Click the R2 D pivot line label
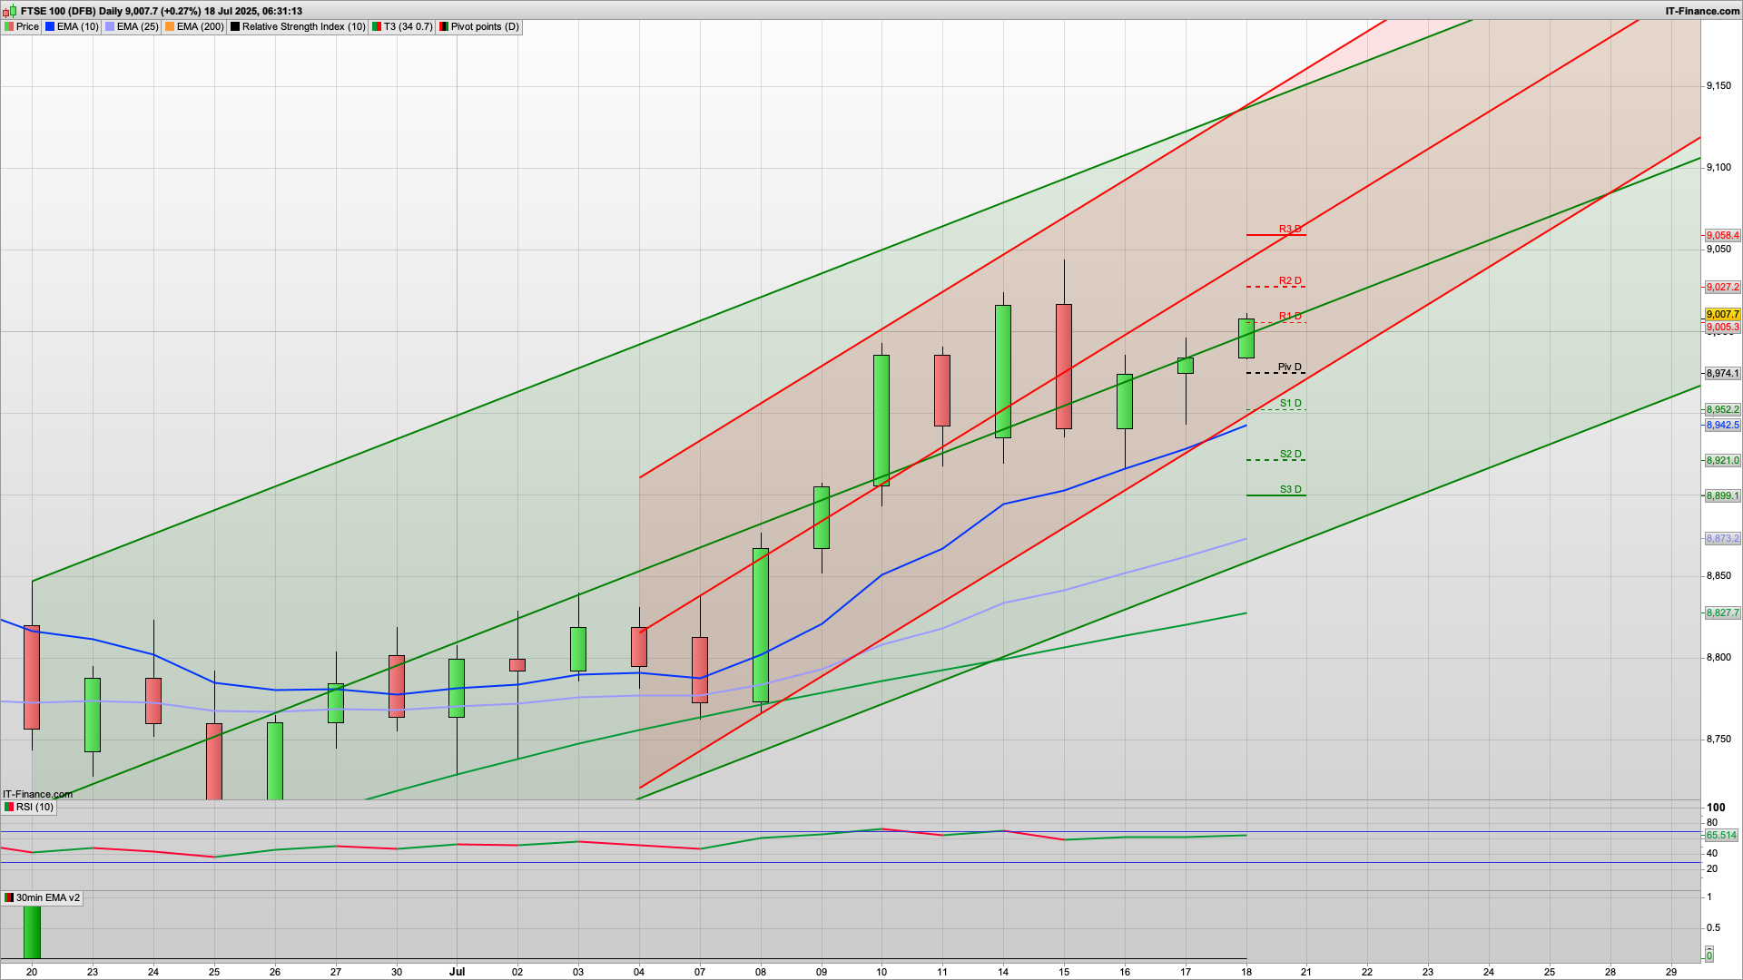 click(1290, 280)
